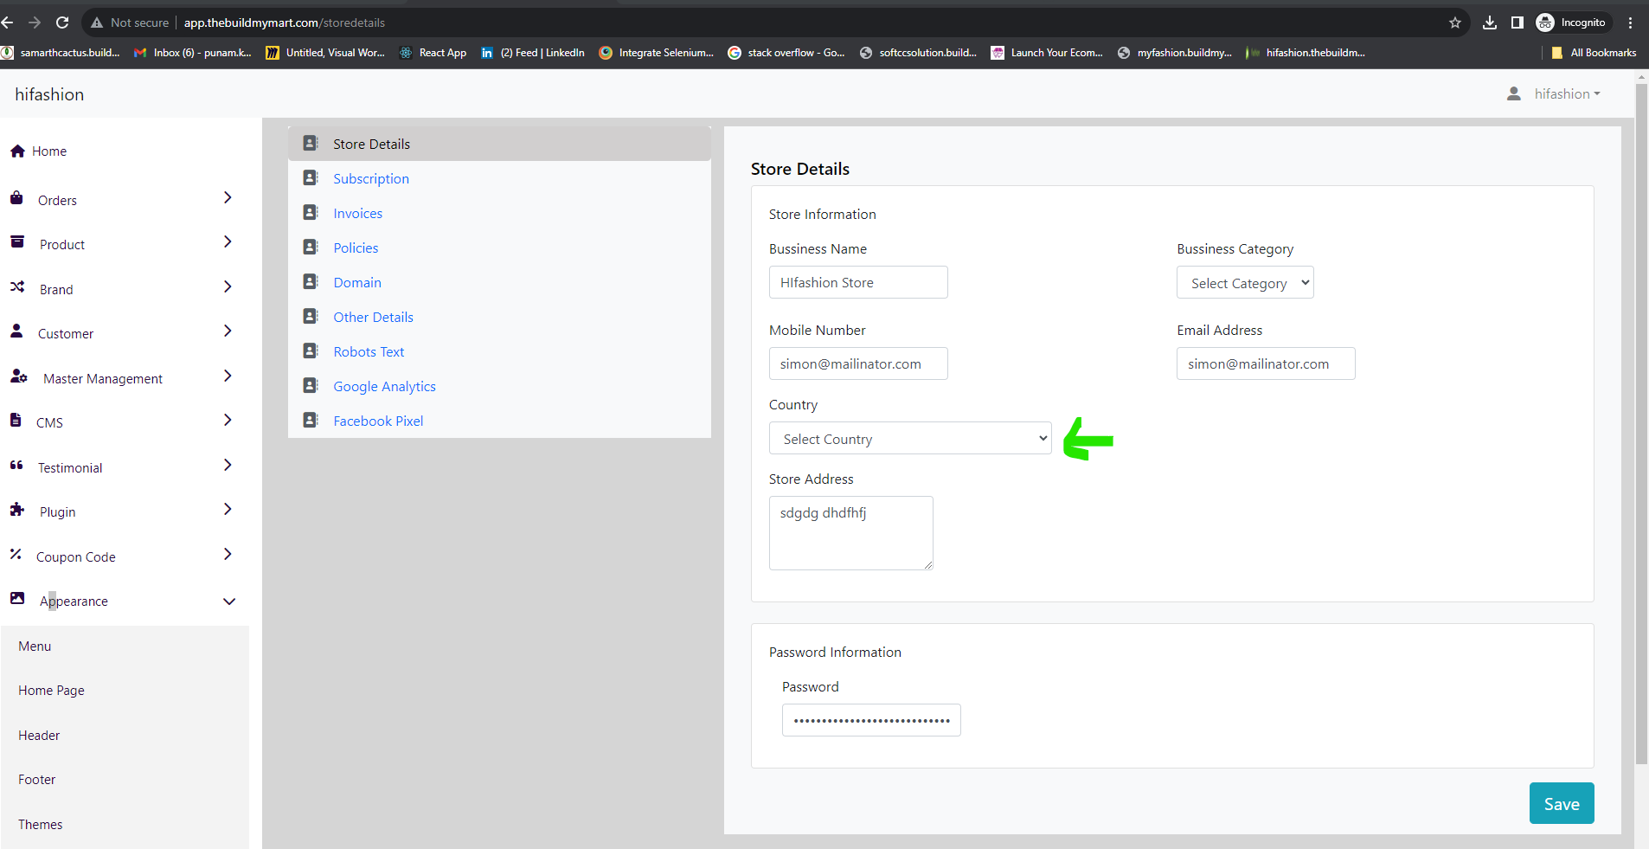The height and width of the screenshot is (849, 1649).
Task: Open the Select Category dropdown
Action: pyautogui.click(x=1245, y=282)
